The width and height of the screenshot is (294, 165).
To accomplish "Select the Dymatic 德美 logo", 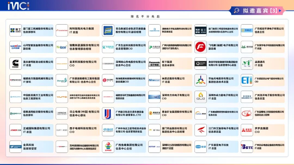I will coord(62,80).
